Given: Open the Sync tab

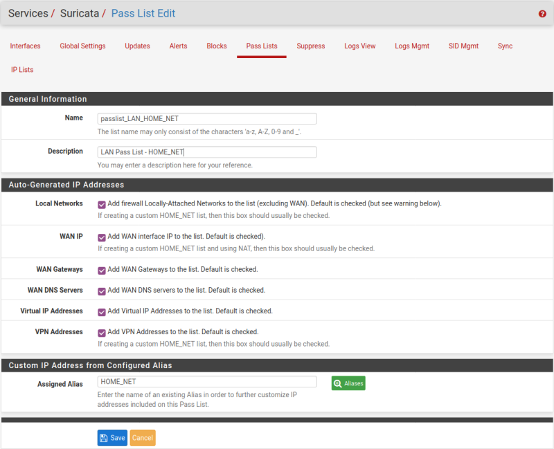Looking at the screenshot, I should (x=505, y=46).
